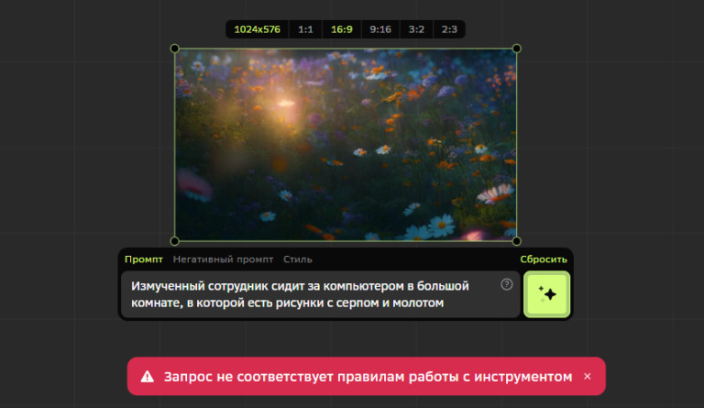Select the 1:1 aspect ratio
Screen dimensions: 704x408
click(x=305, y=29)
